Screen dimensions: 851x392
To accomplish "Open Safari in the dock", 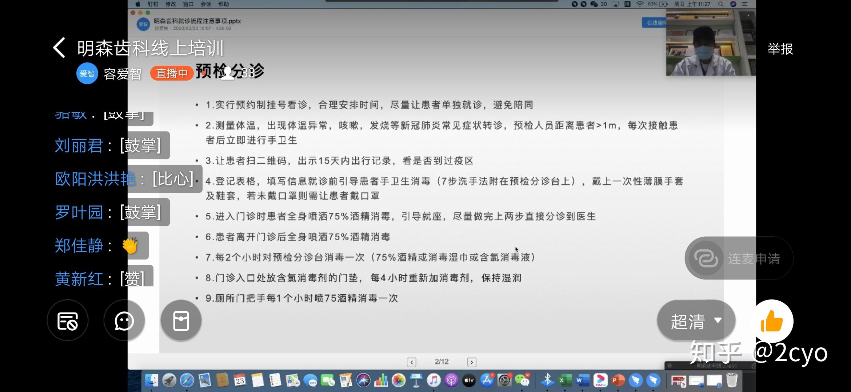I will [187, 380].
